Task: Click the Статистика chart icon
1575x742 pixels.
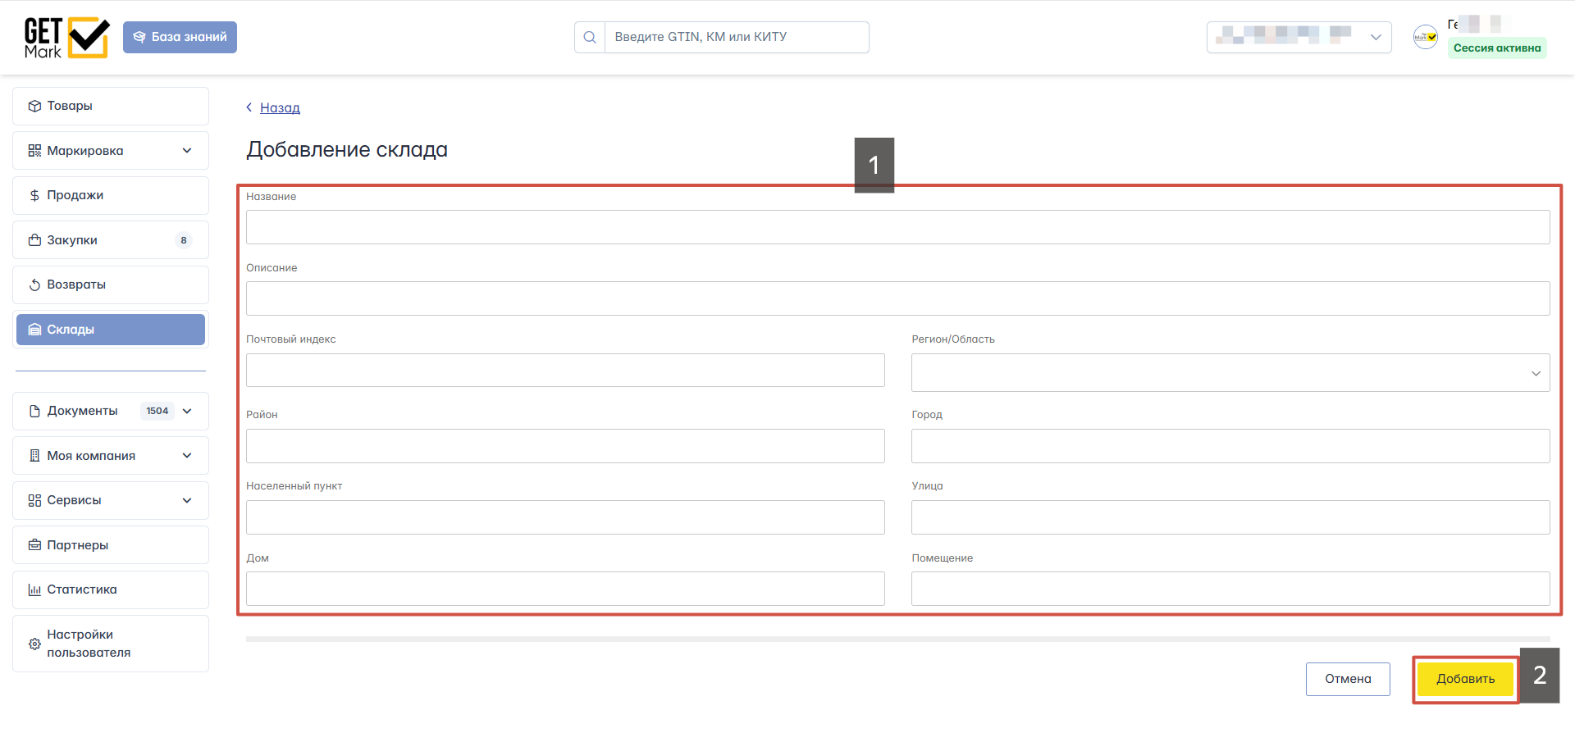Action: (34, 590)
